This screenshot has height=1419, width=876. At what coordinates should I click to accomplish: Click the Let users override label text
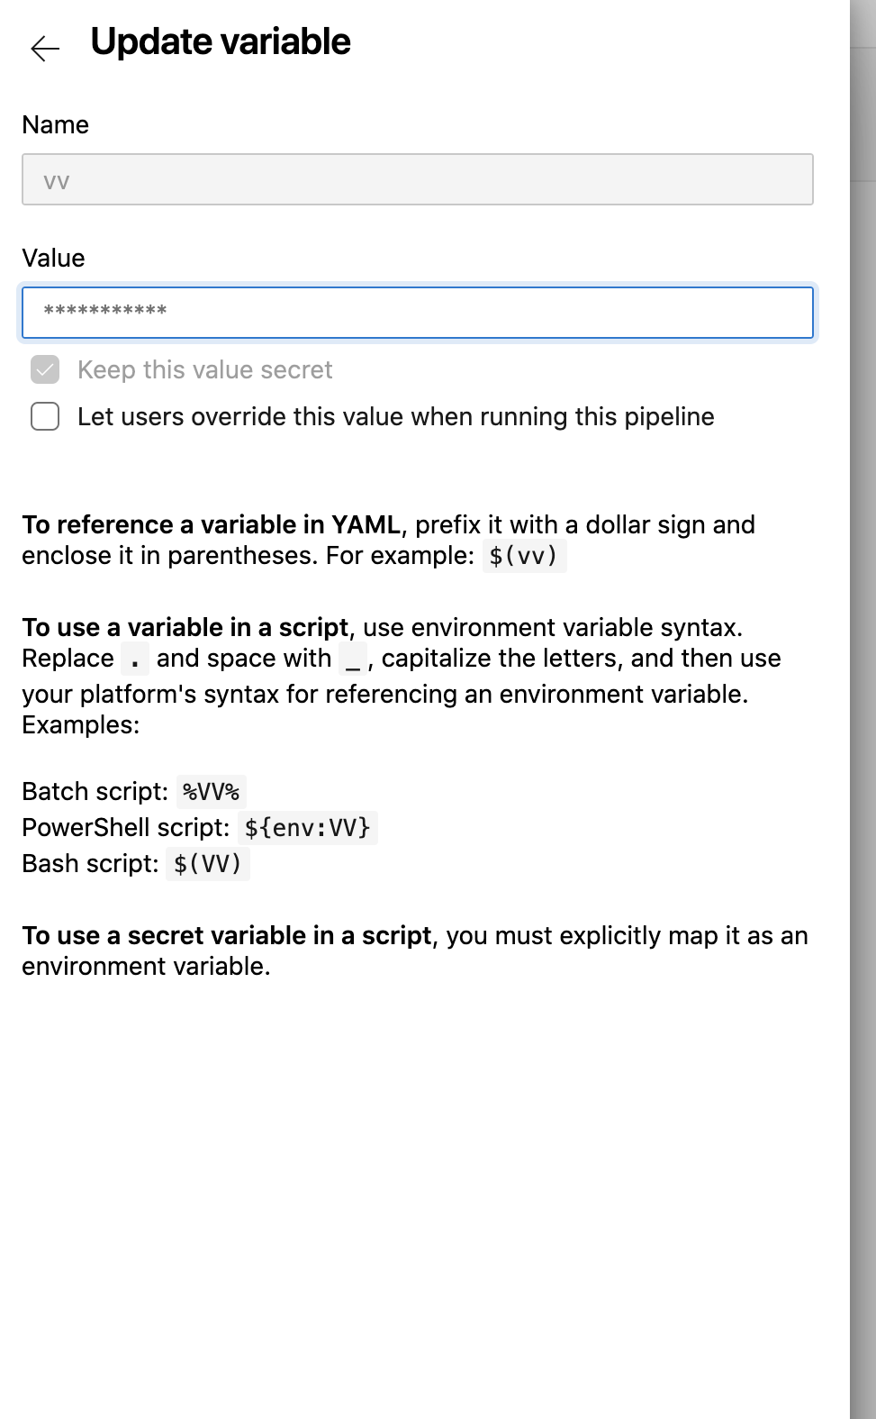(x=394, y=417)
